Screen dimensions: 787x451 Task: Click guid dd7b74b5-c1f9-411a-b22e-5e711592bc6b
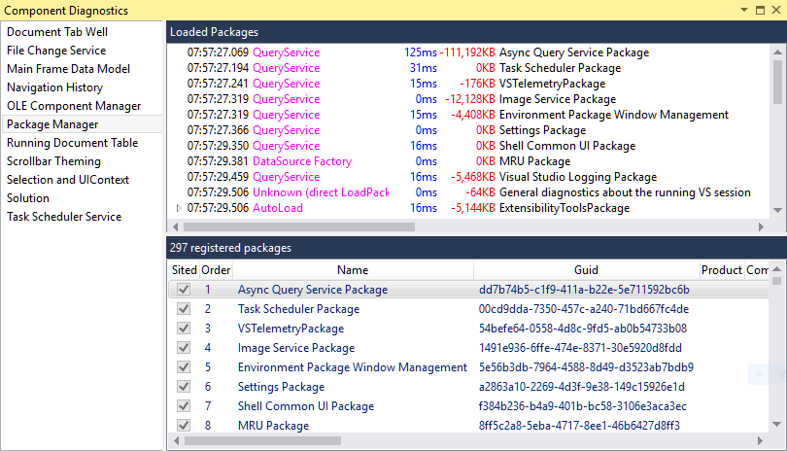click(x=584, y=290)
